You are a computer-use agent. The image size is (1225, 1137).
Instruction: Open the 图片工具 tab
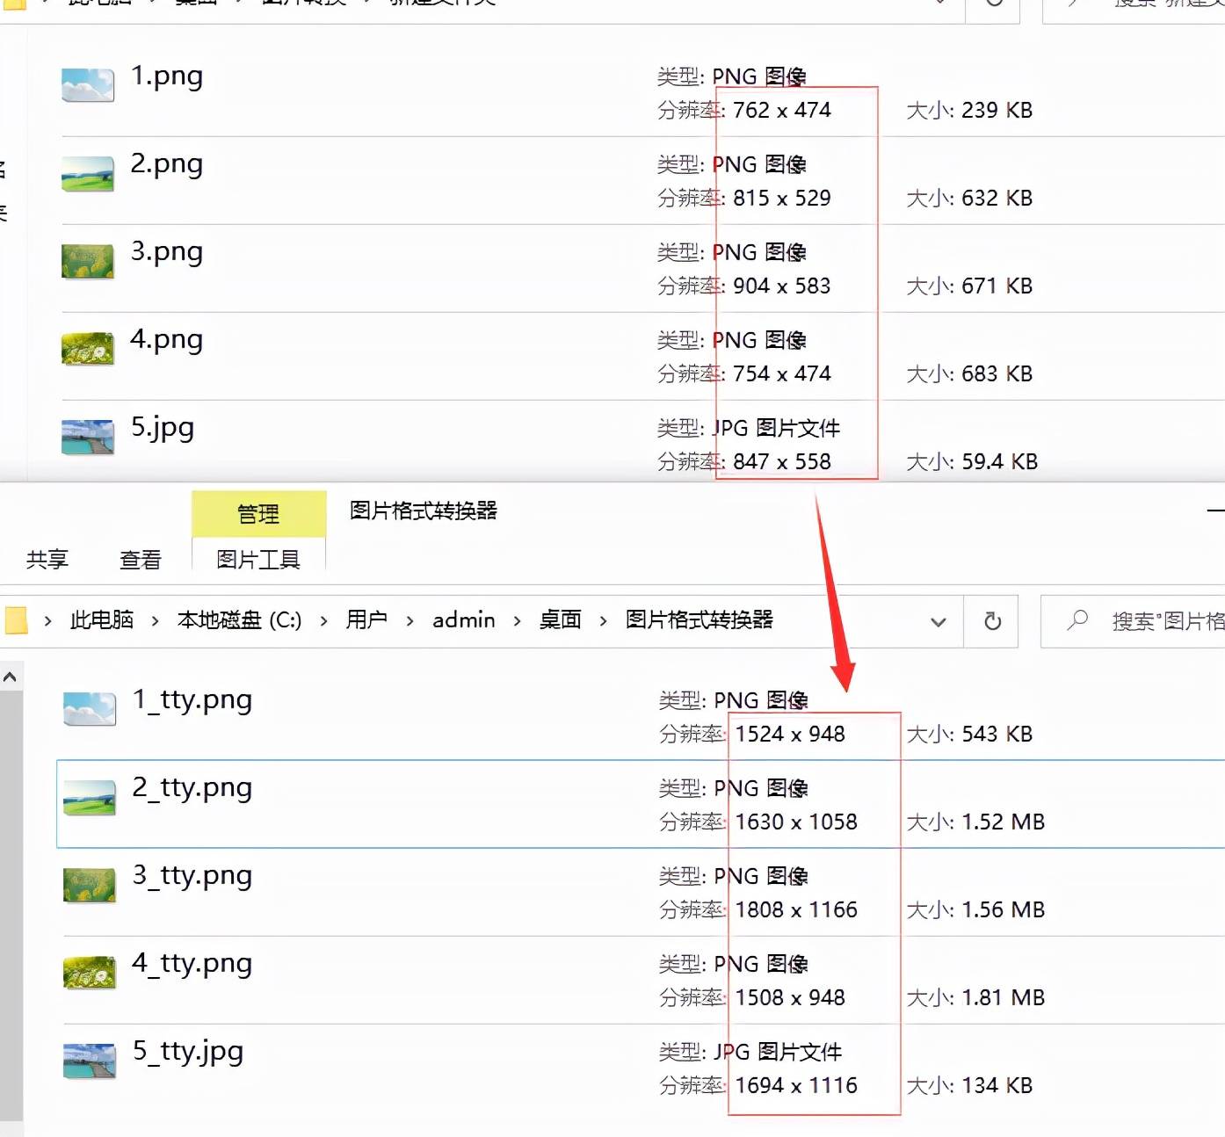(258, 560)
